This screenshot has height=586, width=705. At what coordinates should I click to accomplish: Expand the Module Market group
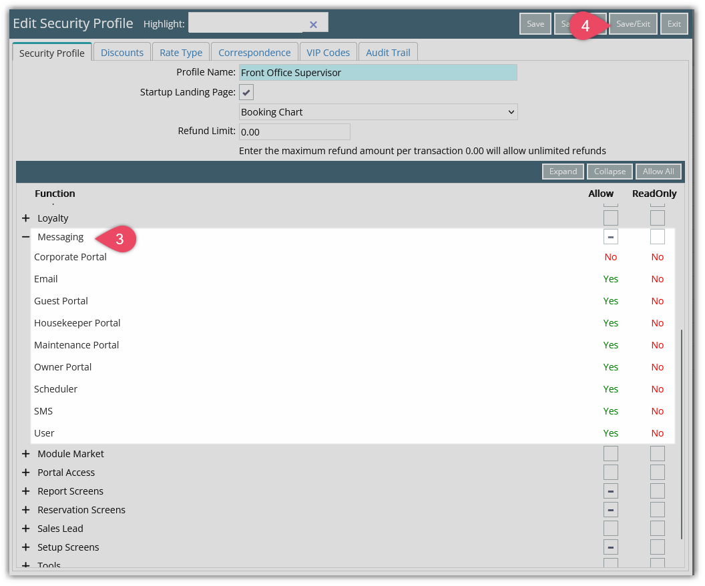[25, 454]
